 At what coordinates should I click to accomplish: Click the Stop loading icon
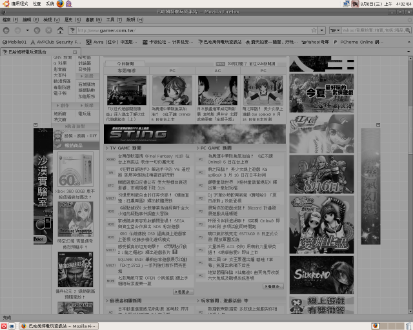[49, 30]
